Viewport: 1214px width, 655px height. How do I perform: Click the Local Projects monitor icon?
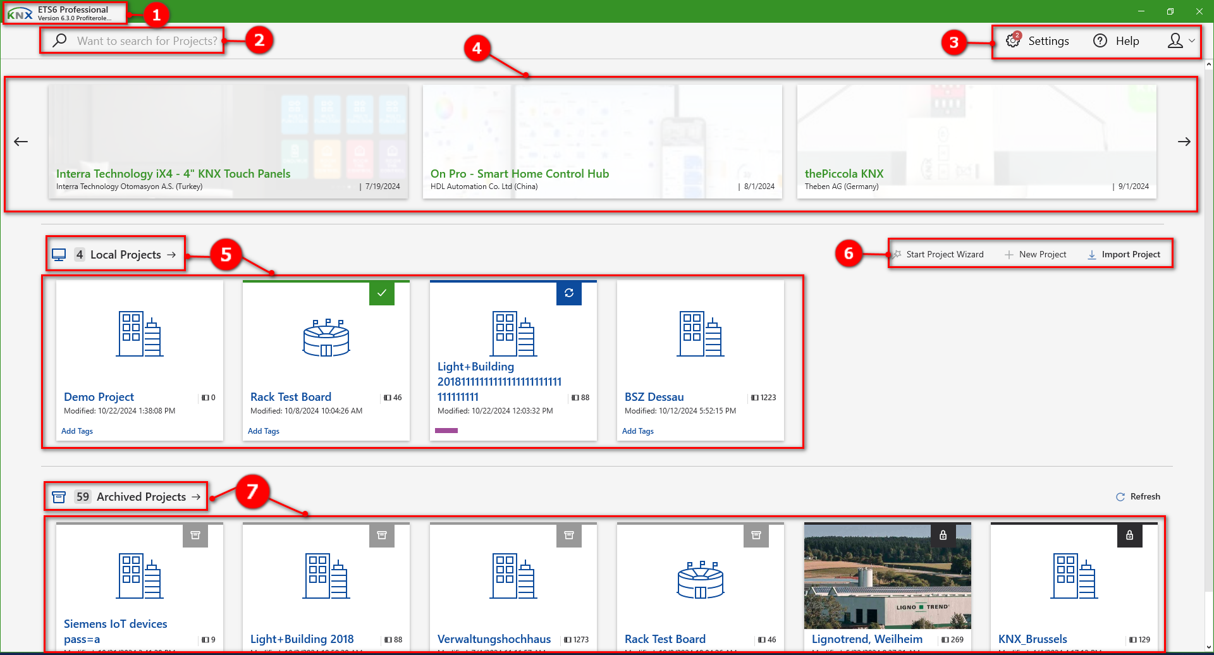click(x=59, y=255)
